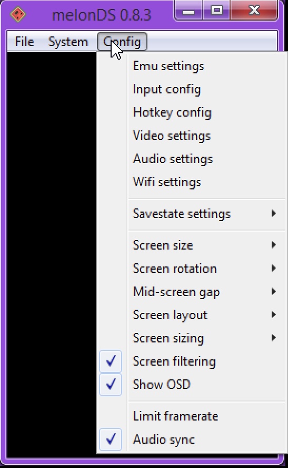Open the System menu
Screen dimensions: 288x468
(68, 42)
